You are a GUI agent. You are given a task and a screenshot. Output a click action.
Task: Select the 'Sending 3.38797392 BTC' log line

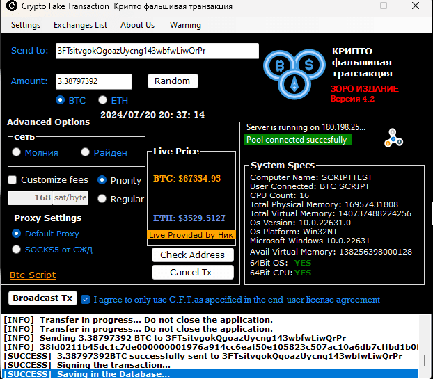210,338
